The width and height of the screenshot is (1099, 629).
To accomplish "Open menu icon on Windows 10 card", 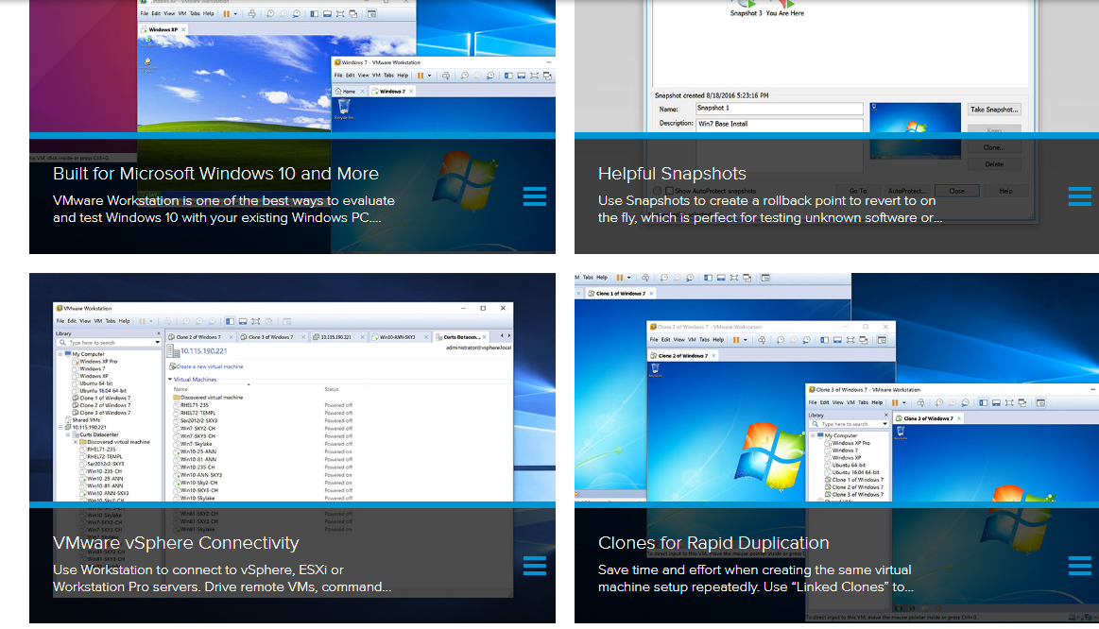I will tap(534, 196).
